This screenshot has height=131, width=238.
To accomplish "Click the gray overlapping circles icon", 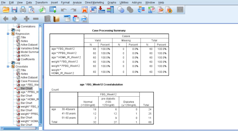I will coord(130,10).
